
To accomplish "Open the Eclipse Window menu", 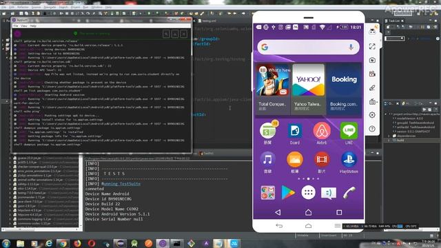I will tap(96, 8).
